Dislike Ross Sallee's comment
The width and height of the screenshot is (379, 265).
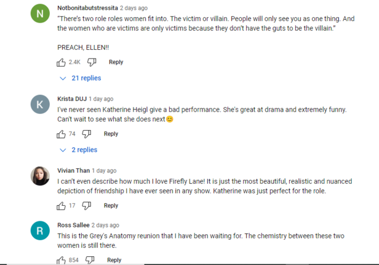[90, 260]
